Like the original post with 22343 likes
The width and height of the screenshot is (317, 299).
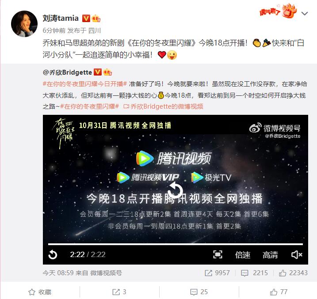point(293,273)
